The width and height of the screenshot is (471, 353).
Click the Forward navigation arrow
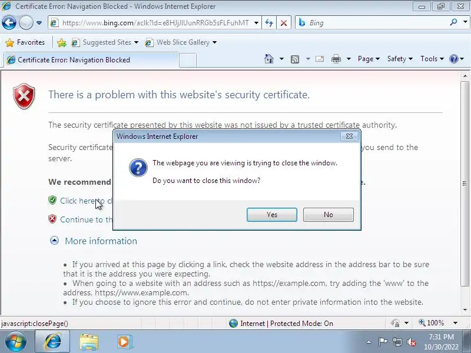click(x=26, y=22)
